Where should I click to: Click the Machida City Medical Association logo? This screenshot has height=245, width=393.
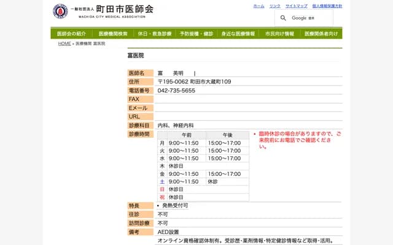[x=60, y=11]
